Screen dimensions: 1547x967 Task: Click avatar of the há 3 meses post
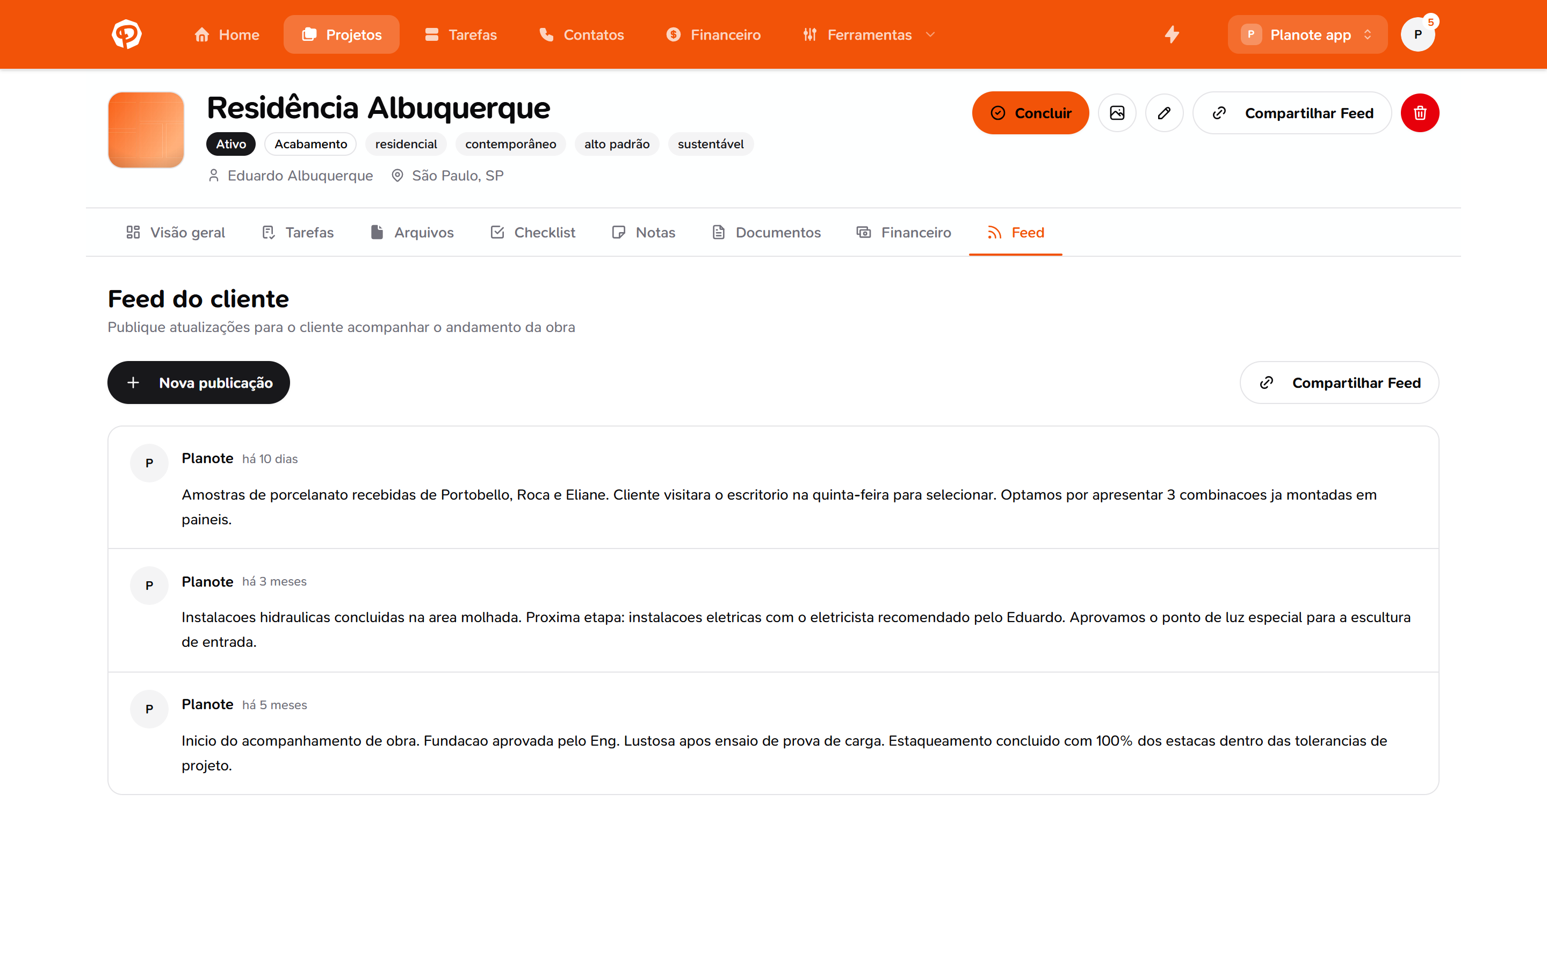[149, 585]
